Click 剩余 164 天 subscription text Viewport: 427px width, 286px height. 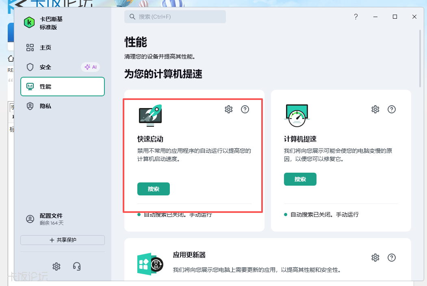pos(52,223)
